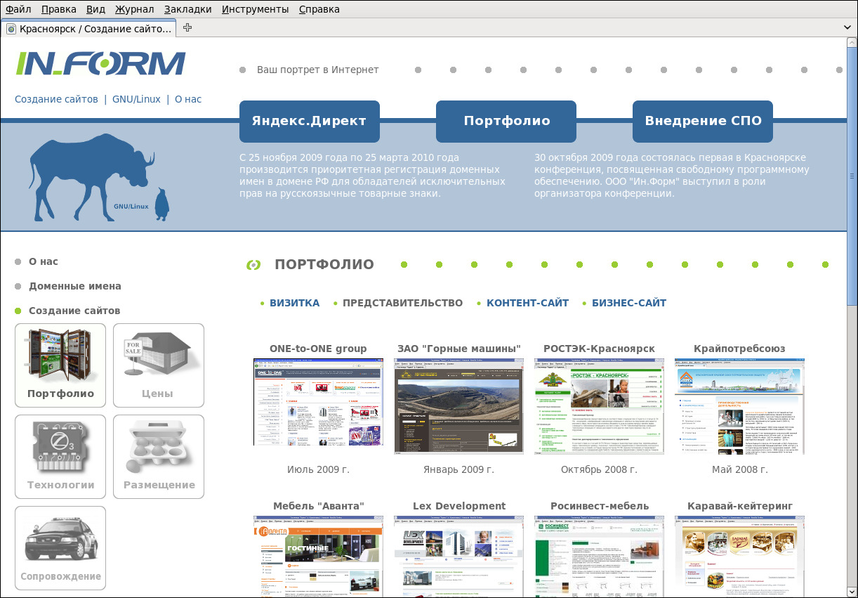Follow the БИЗНЕС-САЙТ category link
858x598 pixels.
pyautogui.click(x=628, y=303)
